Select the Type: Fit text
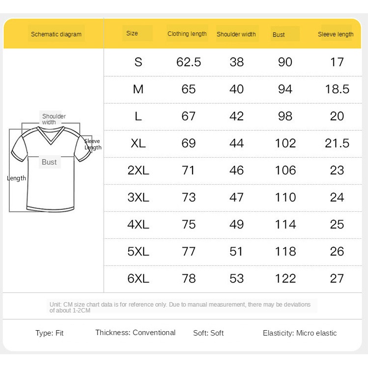Viewport: 368px width, 368px height. 49,333
